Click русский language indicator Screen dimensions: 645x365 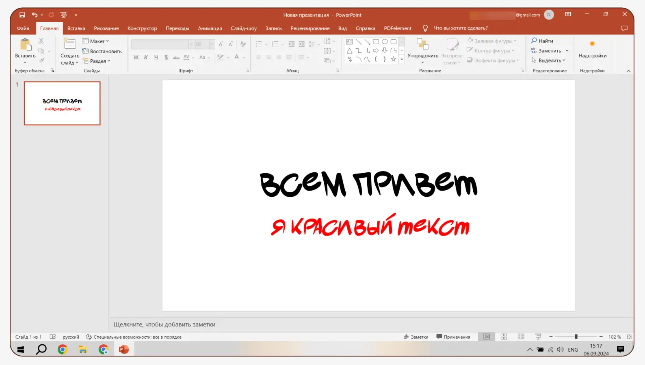pos(71,337)
